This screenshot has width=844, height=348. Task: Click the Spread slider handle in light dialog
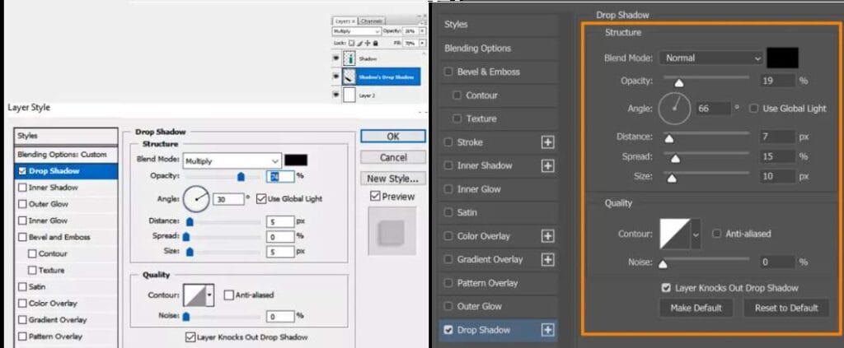pyautogui.click(x=186, y=236)
